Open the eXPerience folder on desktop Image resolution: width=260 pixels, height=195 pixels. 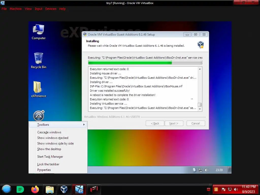39,89
